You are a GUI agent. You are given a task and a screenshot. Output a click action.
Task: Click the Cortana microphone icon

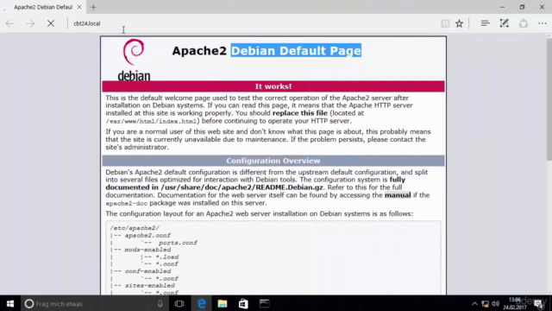[x=160, y=303]
